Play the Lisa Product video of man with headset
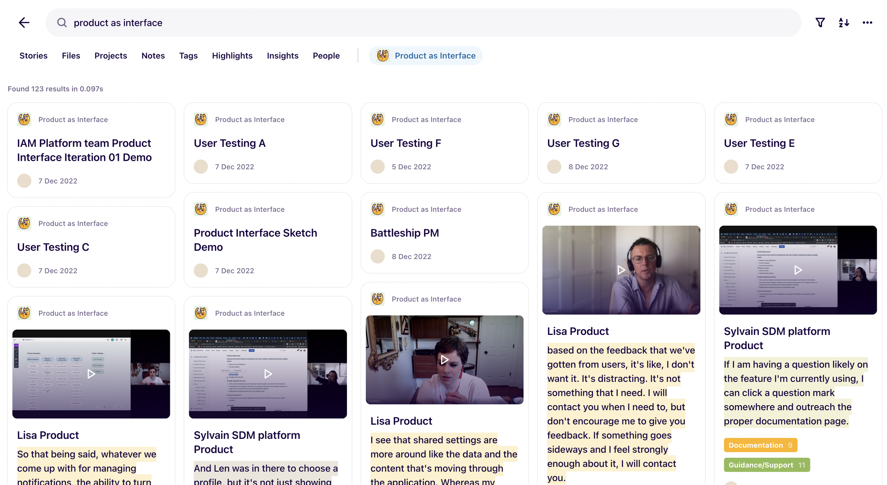The width and height of the screenshot is (887, 485). click(621, 270)
